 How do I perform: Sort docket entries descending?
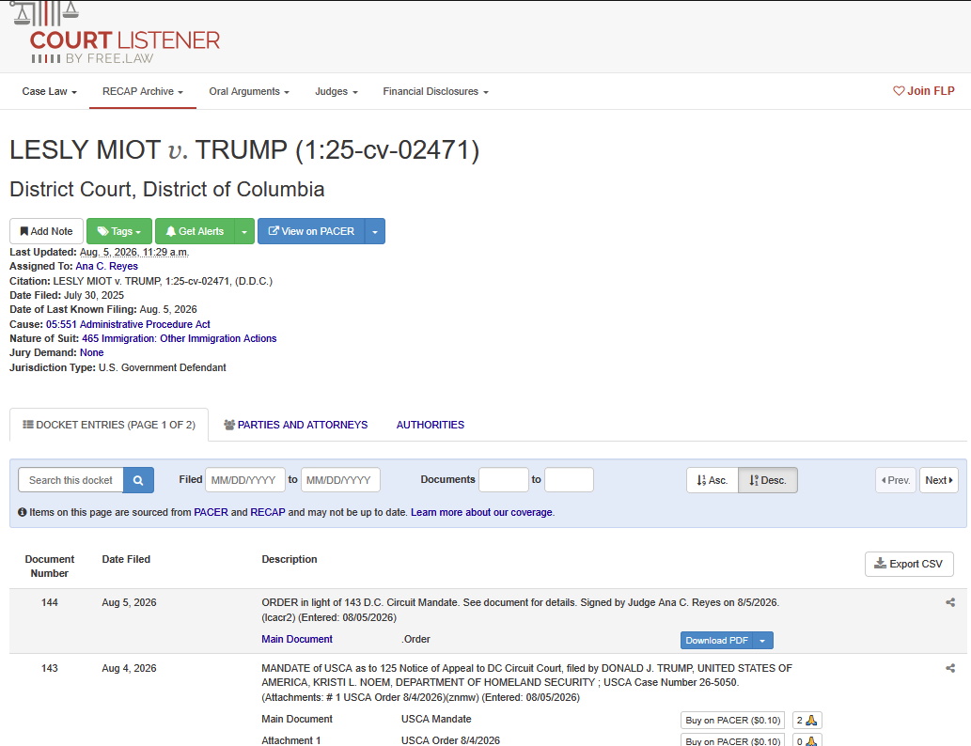click(768, 480)
